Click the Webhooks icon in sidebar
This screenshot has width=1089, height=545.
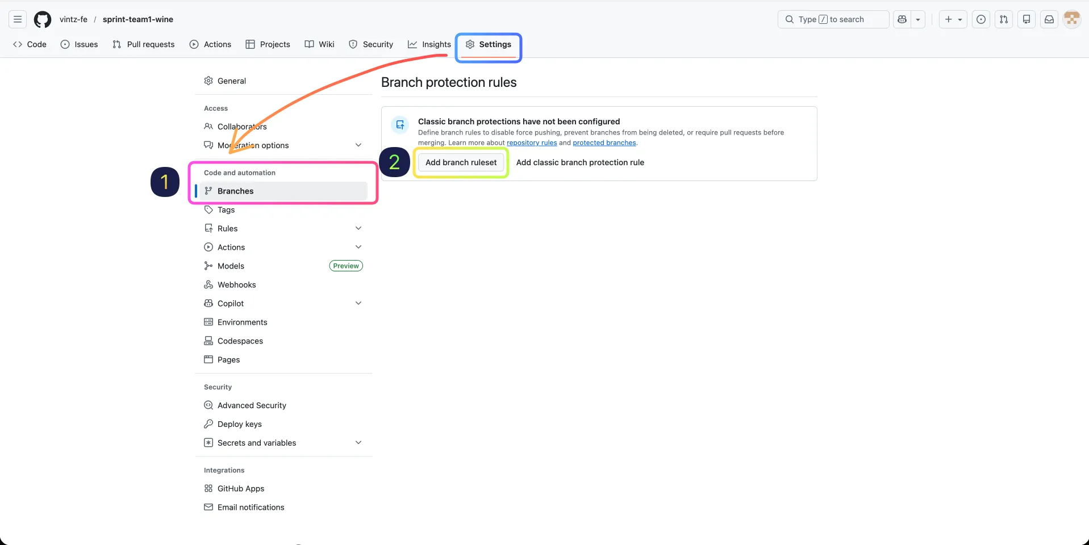(x=208, y=284)
